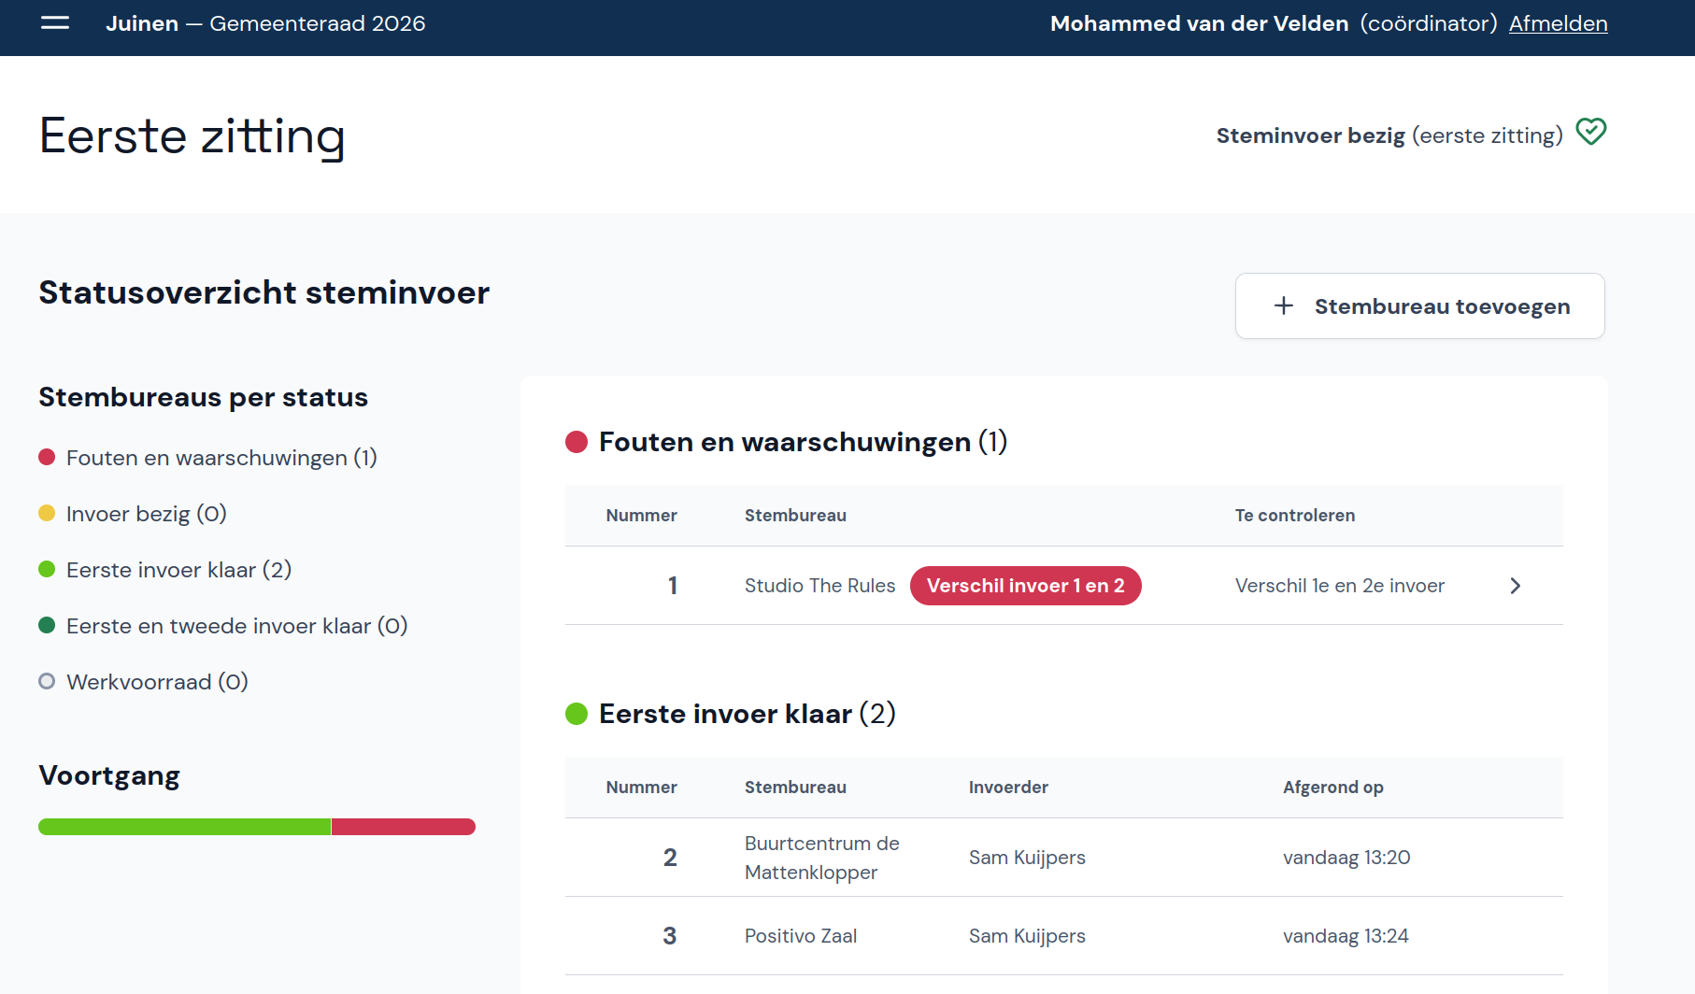Click number 1 in Studio The Rules row
Viewport: 1695px width, 994px height.
point(673,586)
